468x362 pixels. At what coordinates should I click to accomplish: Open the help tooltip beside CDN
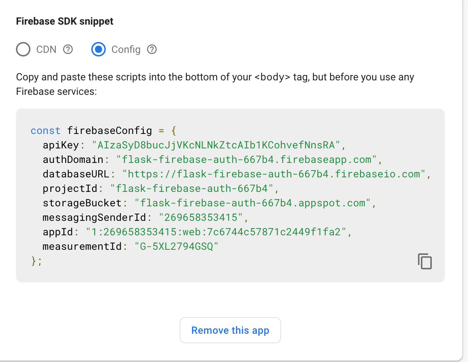coord(68,49)
